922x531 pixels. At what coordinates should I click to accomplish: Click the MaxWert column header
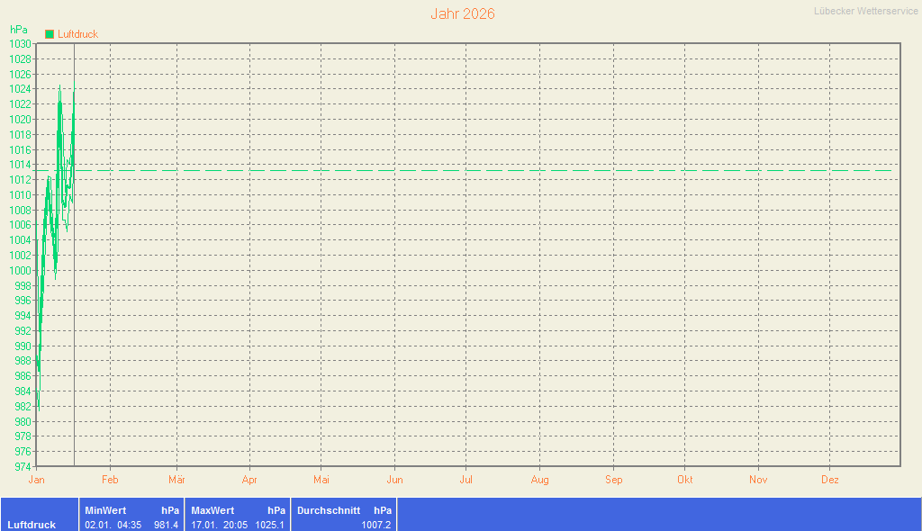click(212, 510)
